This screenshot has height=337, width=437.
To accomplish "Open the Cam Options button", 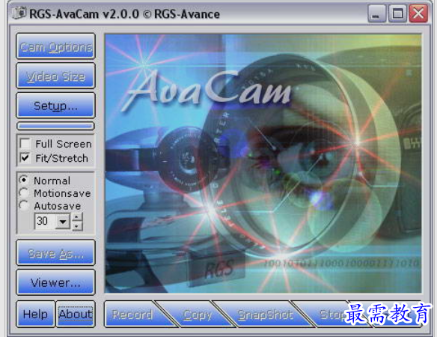I will (x=55, y=46).
